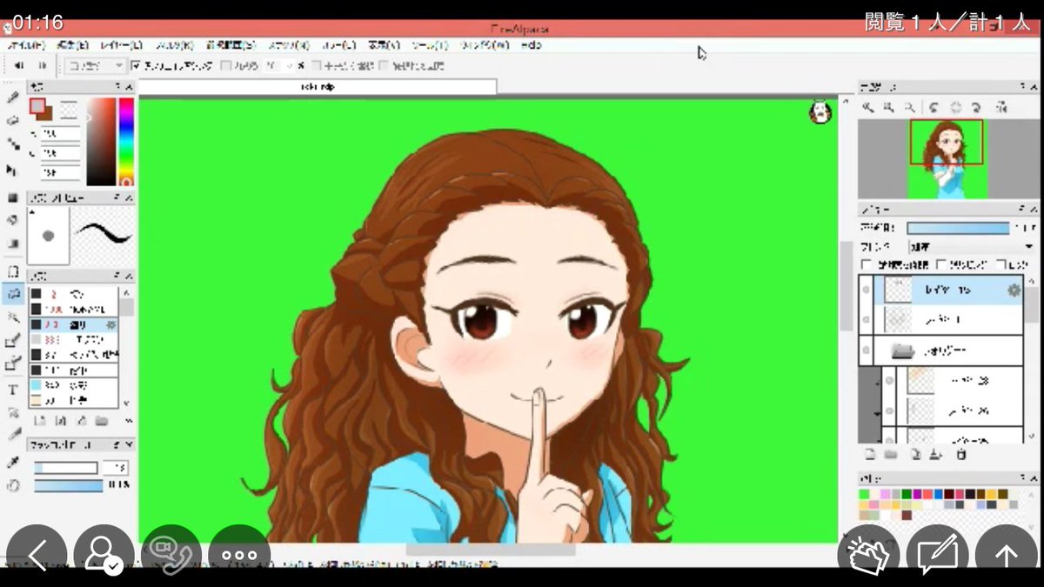Select the Select Eraser tool
The width and height of the screenshot is (1044, 587).
[12, 364]
